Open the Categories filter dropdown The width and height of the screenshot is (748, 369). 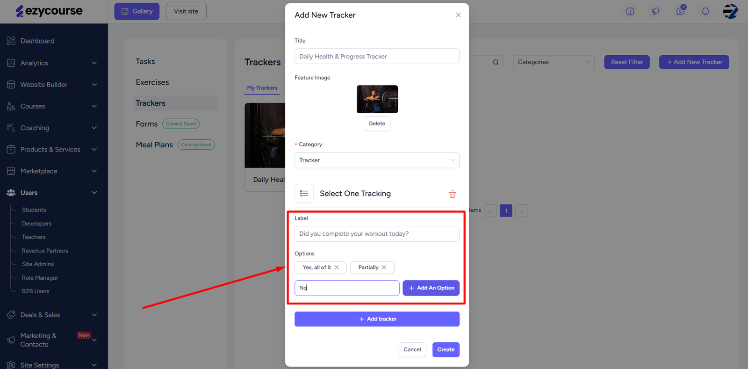(x=554, y=62)
